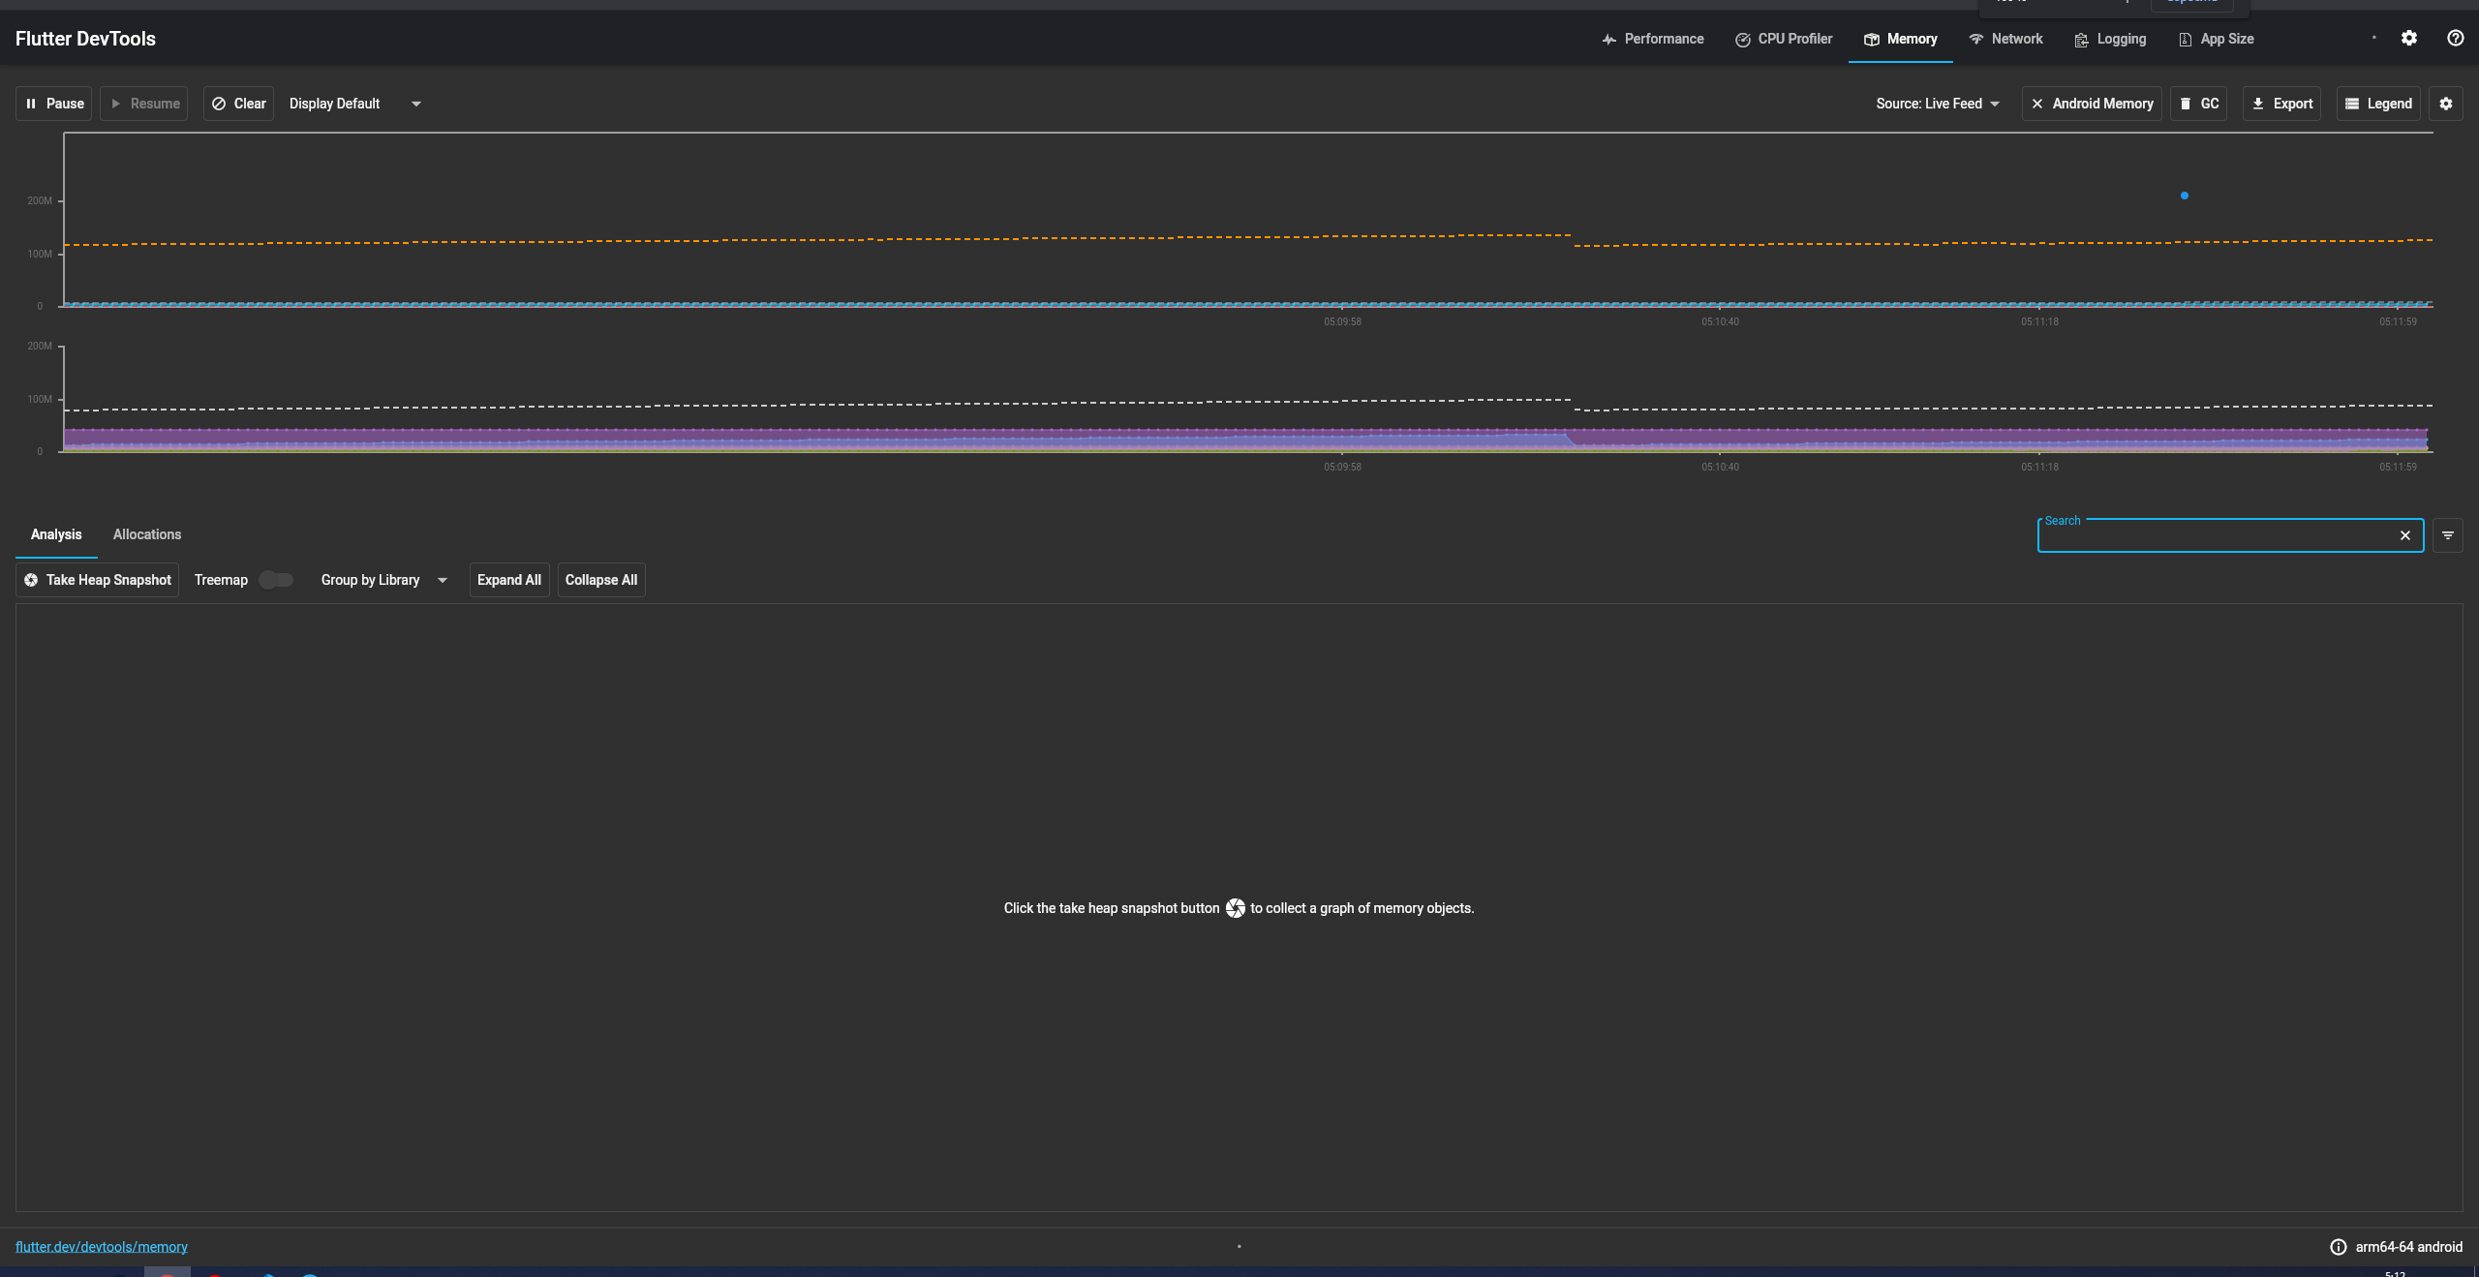This screenshot has width=2479, height=1277.
Task: Open the DevTools settings gear
Action: coord(2409,38)
